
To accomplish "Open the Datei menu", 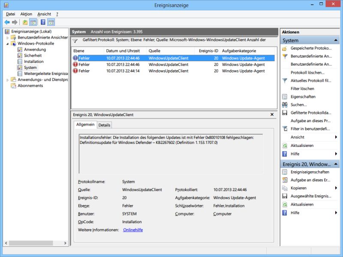I will (10, 14).
